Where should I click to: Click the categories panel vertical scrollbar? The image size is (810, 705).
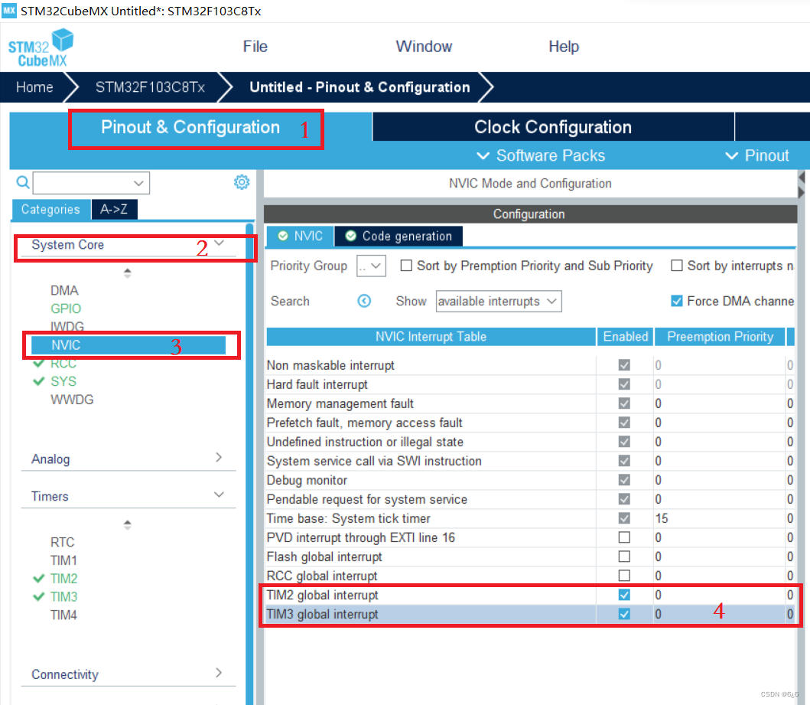[249, 462]
